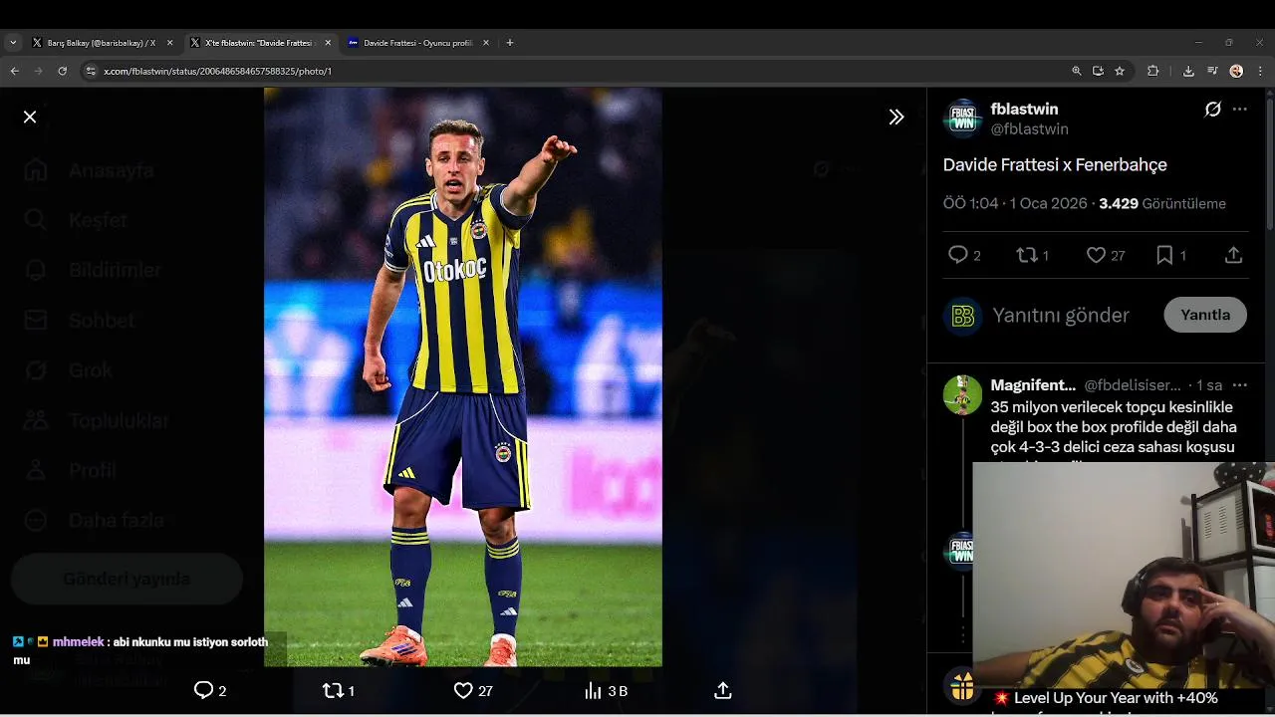The height and width of the screenshot is (717, 1275).
Task: Open browser Downloads icon
Action: [x=1188, y=71]
